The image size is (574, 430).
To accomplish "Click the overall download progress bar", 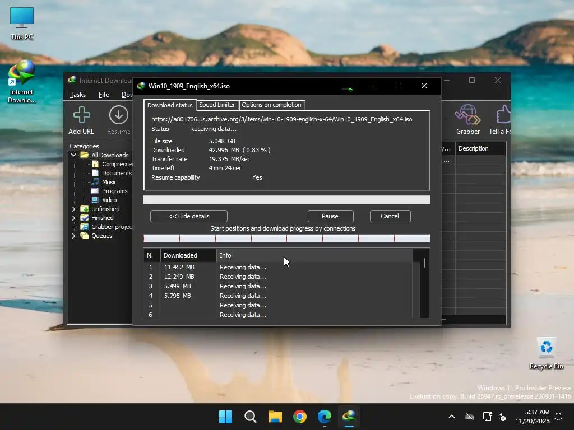I will (286, 200).
